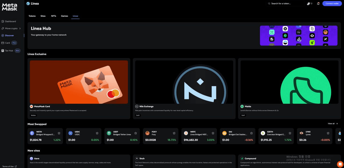Open the orange chat support button
The width and height of the screenshot is (344, 168).
tap(340, 164)
